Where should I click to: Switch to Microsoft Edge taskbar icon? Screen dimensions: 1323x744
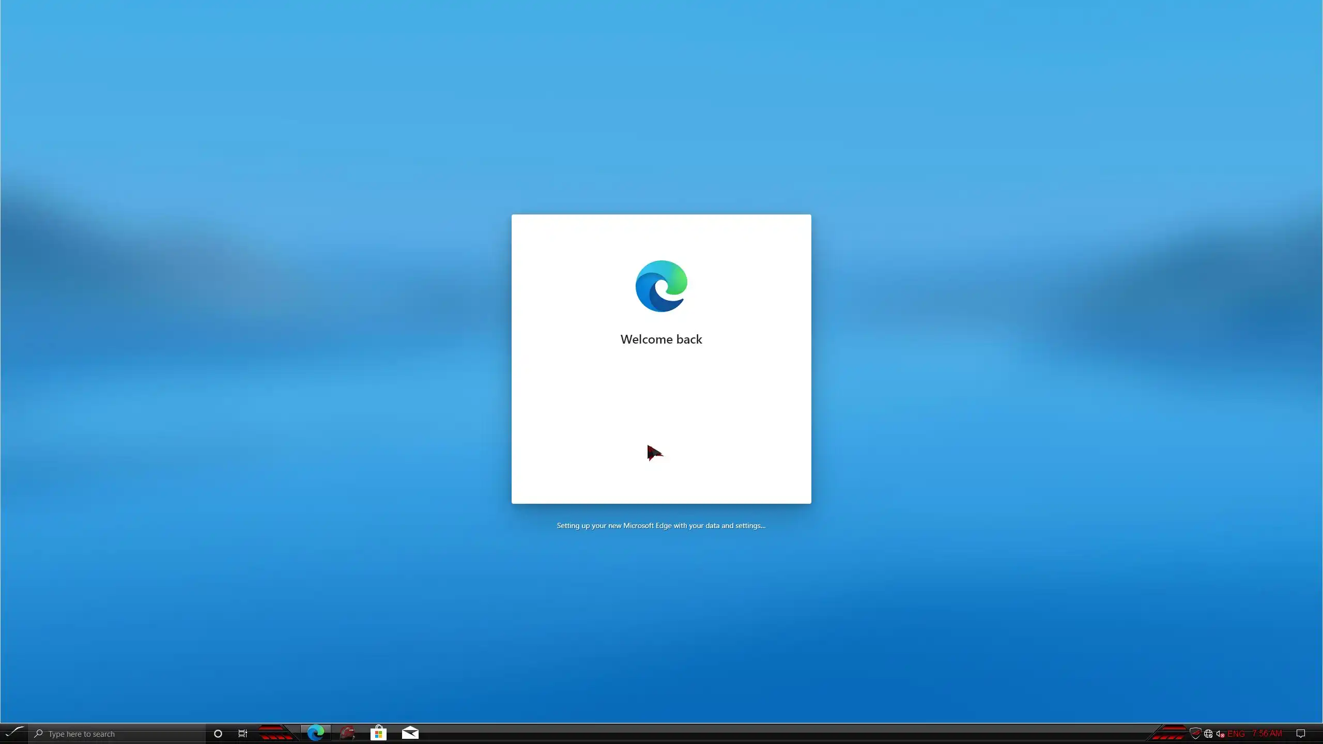point(315,733)
